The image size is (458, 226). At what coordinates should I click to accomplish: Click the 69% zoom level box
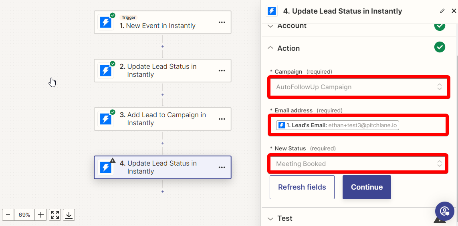pyautogui.click(x=24, y=215)
